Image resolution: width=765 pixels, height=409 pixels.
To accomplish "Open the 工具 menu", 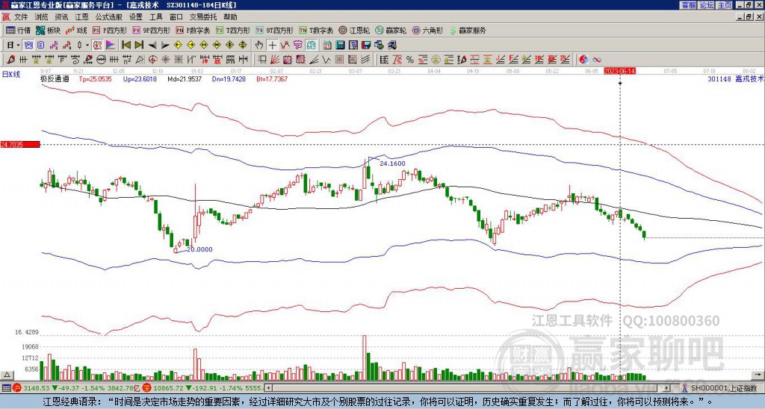I will (x=155, y=17).
